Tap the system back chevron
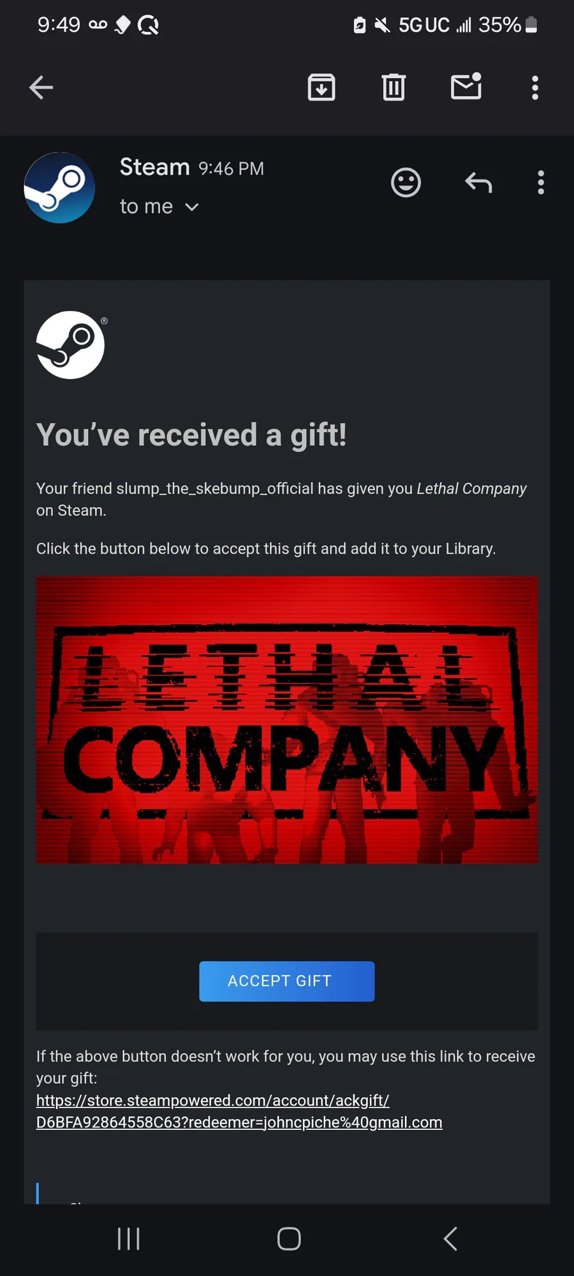This screenshot has width=574, height=1276. pos(450,1239)
